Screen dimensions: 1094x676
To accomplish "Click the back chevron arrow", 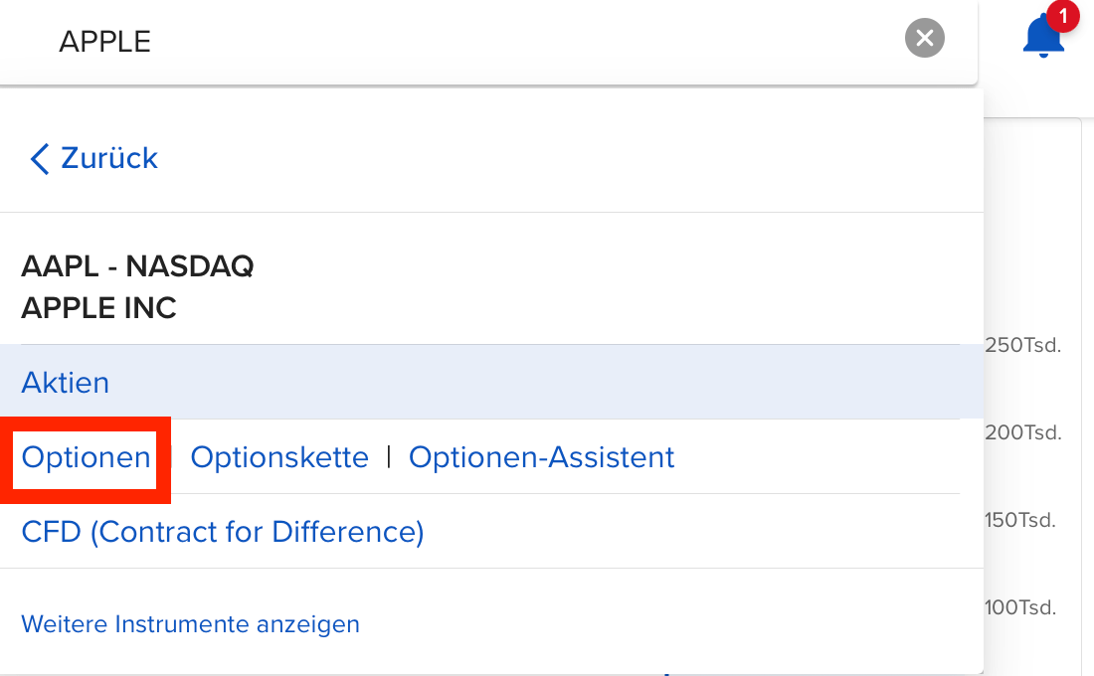I will pyautogui.click(x=38, y=158).
